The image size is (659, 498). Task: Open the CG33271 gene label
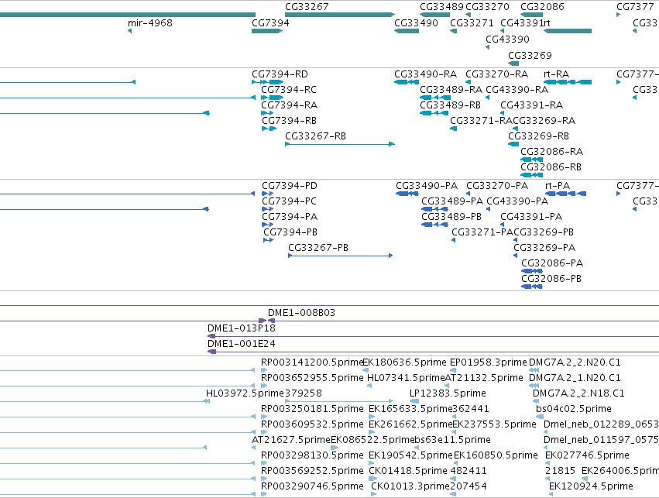tap(472, 23)
